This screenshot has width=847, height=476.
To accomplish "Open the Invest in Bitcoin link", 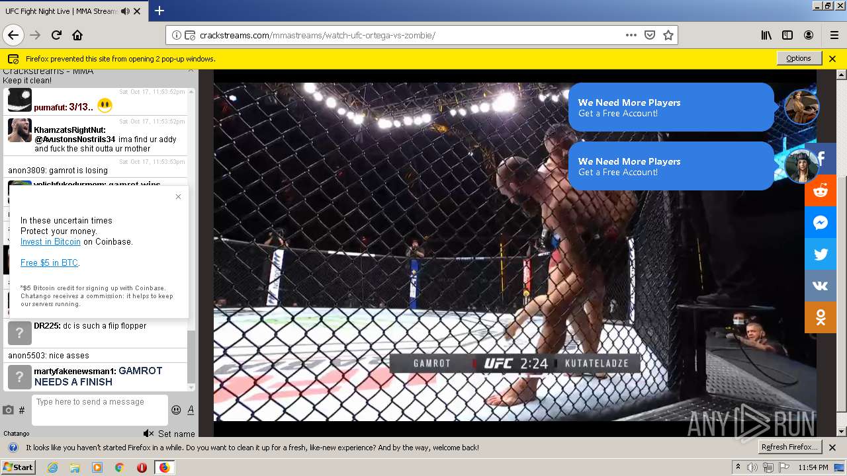I will [50, 241].
